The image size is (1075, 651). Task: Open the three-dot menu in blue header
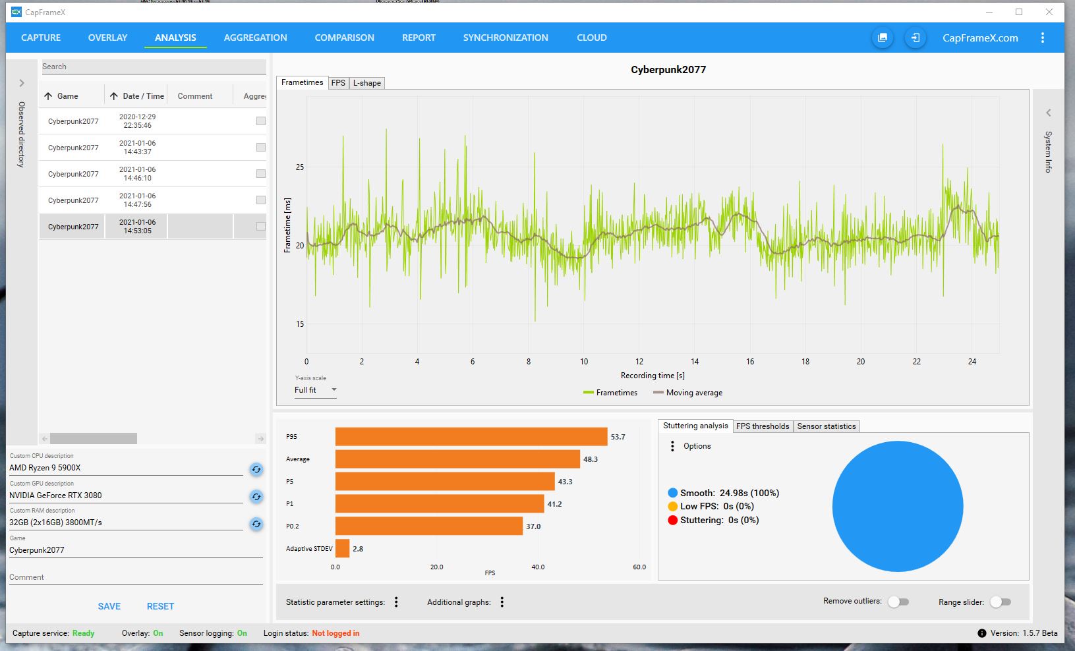click(x=1043, y=38)
